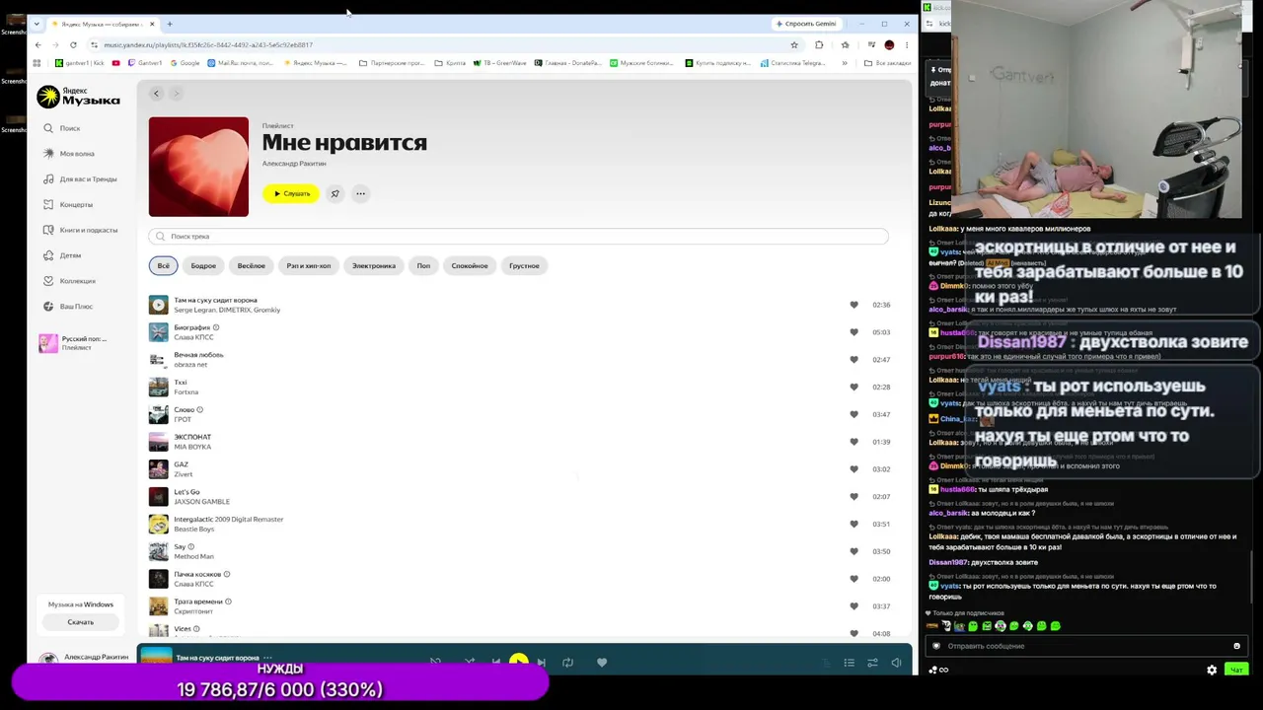The image size is (1263, 710).
Task: Open the Мне нравится playlist cover
Action: pyautogui.click(x=198, y=167)
